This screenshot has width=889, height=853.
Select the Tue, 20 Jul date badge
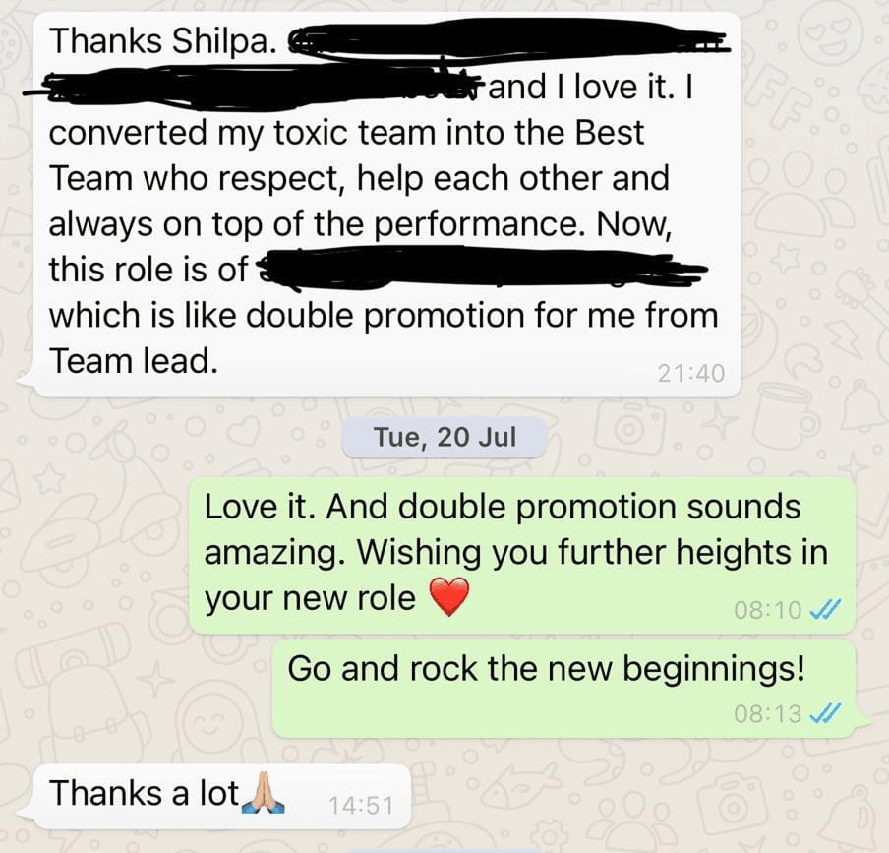(444, 437)
